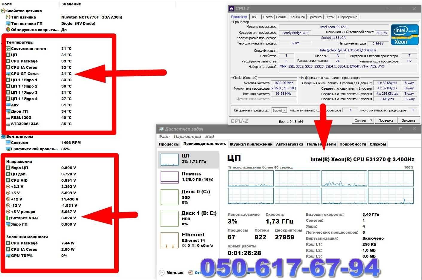Click the fan icon beside Вентиляторы

(x=3, y=136)
